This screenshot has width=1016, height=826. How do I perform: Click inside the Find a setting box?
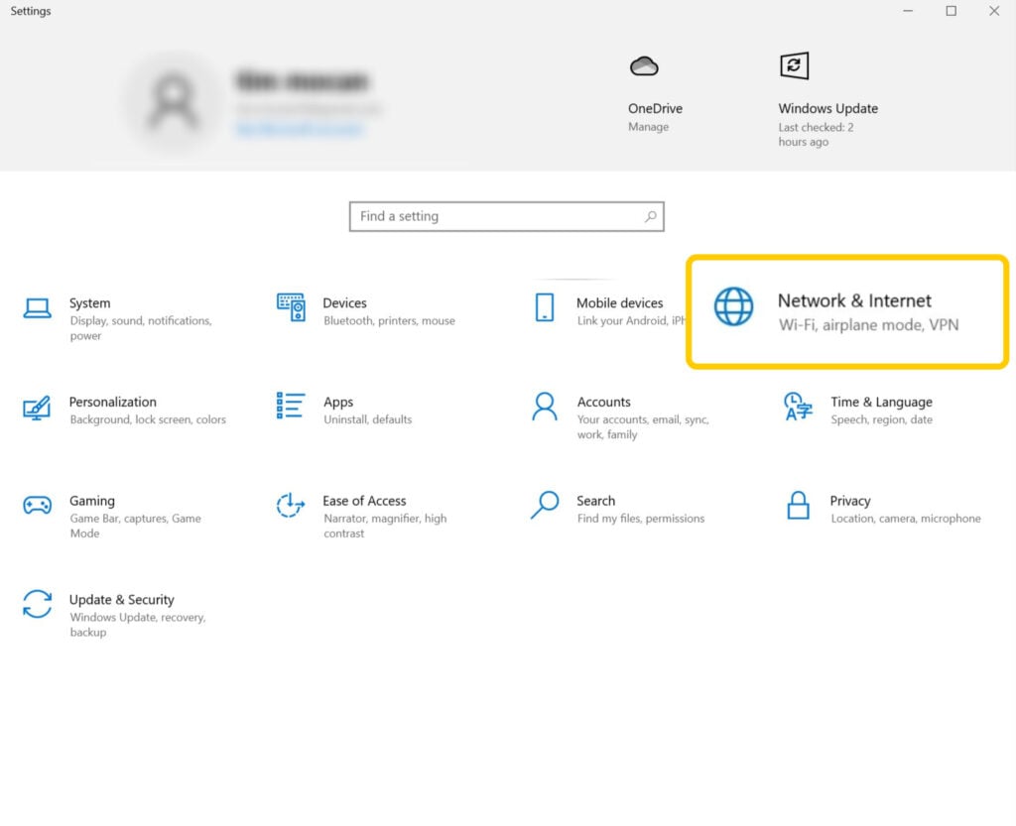pos(486,216)
